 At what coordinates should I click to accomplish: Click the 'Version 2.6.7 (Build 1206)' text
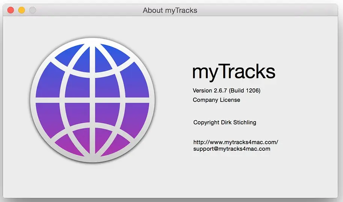point(227,91)
